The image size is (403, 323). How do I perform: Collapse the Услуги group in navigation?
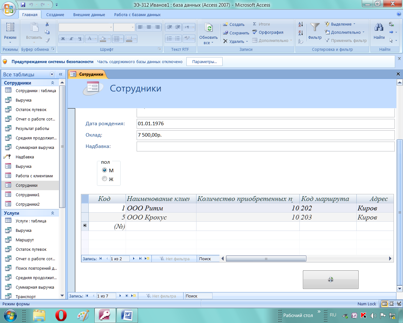click(53, 213)
